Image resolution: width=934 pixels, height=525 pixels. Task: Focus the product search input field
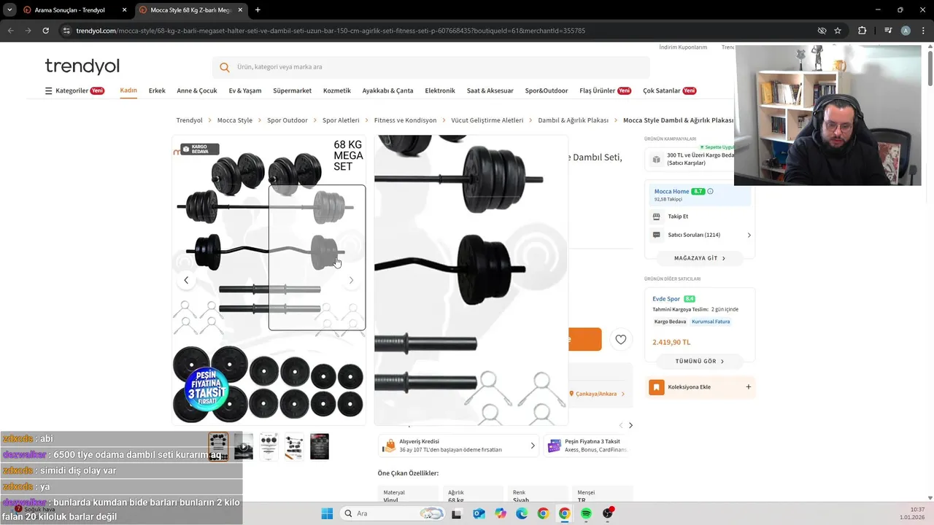tap(431, 67)
